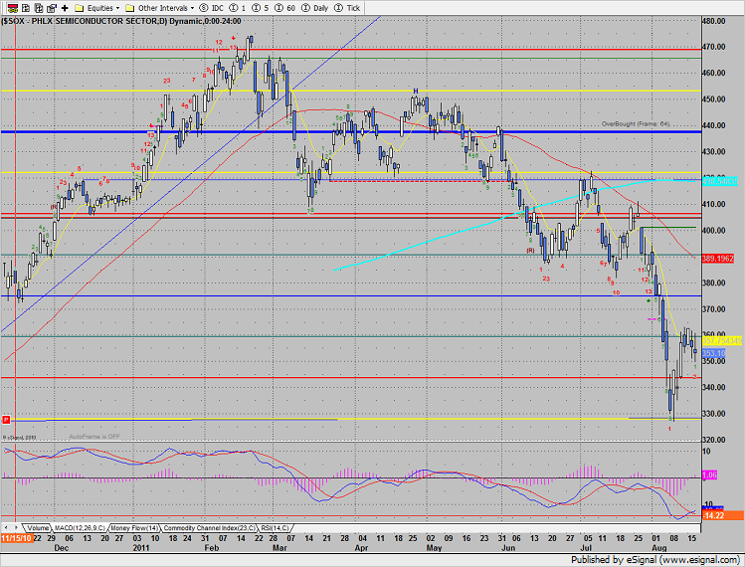
Task: Click the orange 11/15/10 cursor date label
Action: click(17, 538)
